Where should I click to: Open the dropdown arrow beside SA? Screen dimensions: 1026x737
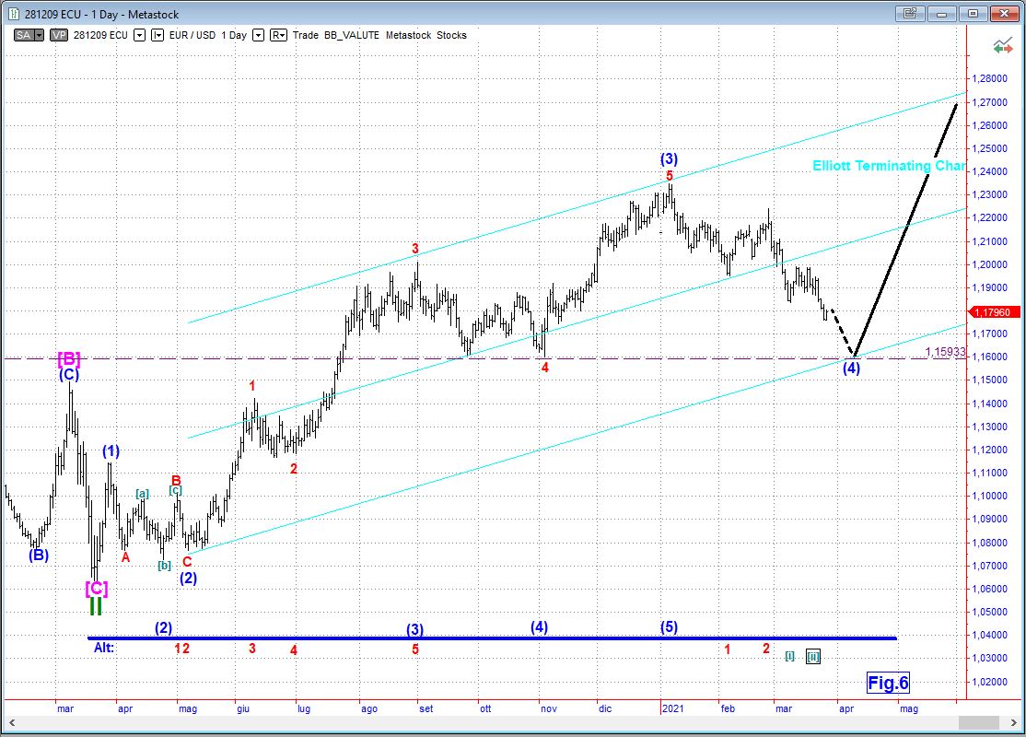40,35
